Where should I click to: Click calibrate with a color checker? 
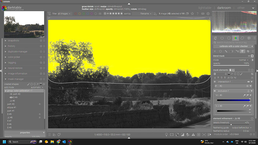pyautogui.click(x=233, y=46)
